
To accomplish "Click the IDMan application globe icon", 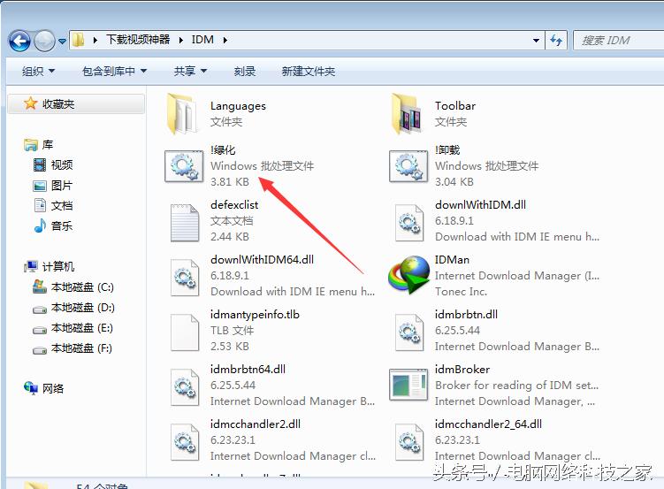I will click(408, 276).
